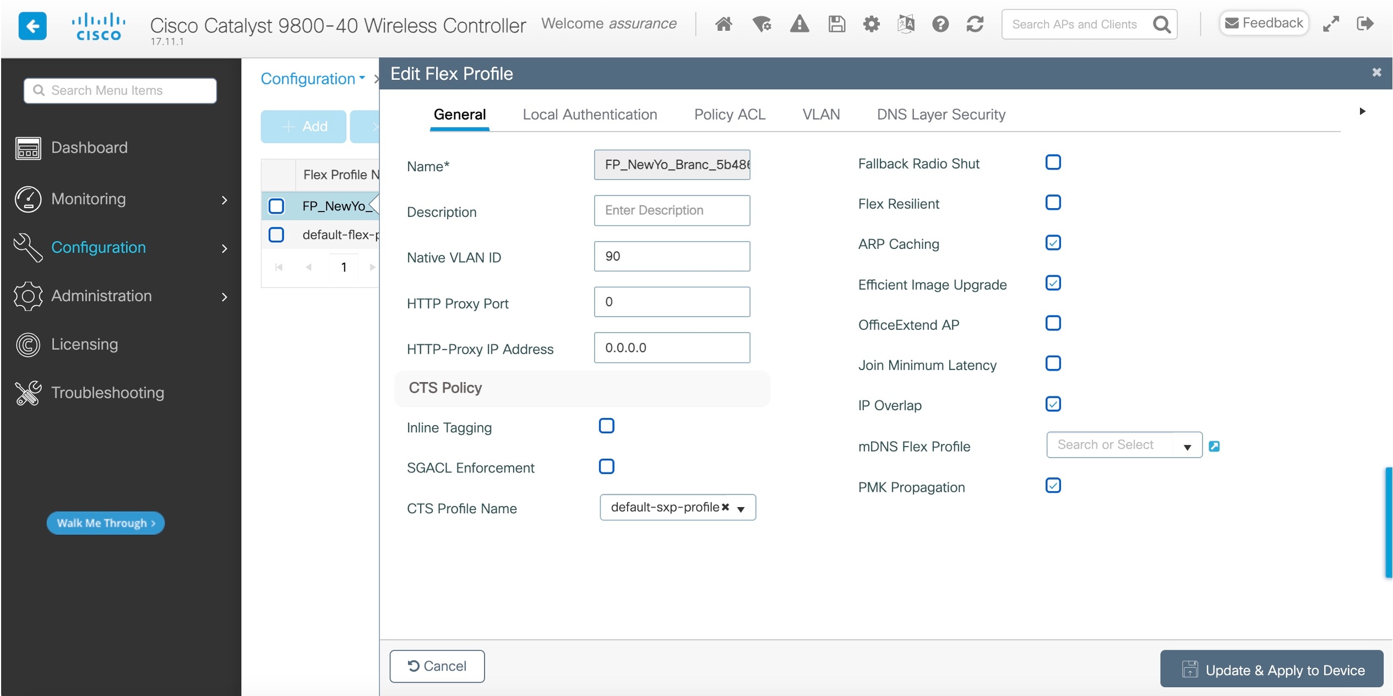Enable the Fallback Radio Shut checkbox
Image resolution: width=1393 pixels, height=696 pixels.
(x=1053, y=162)
